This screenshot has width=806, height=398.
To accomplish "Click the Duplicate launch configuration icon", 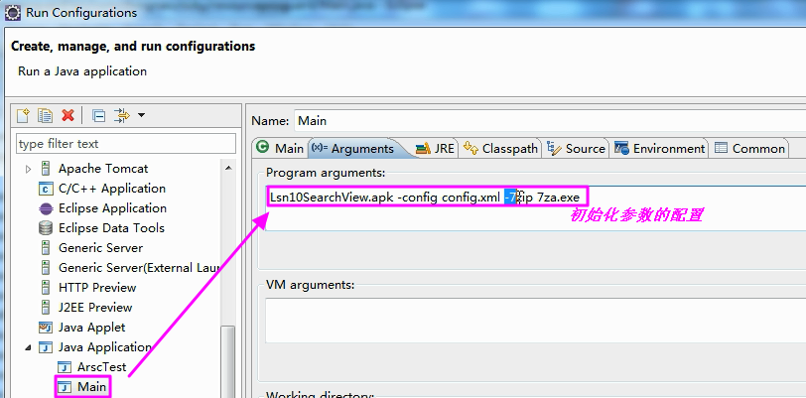I will (46, 115).
